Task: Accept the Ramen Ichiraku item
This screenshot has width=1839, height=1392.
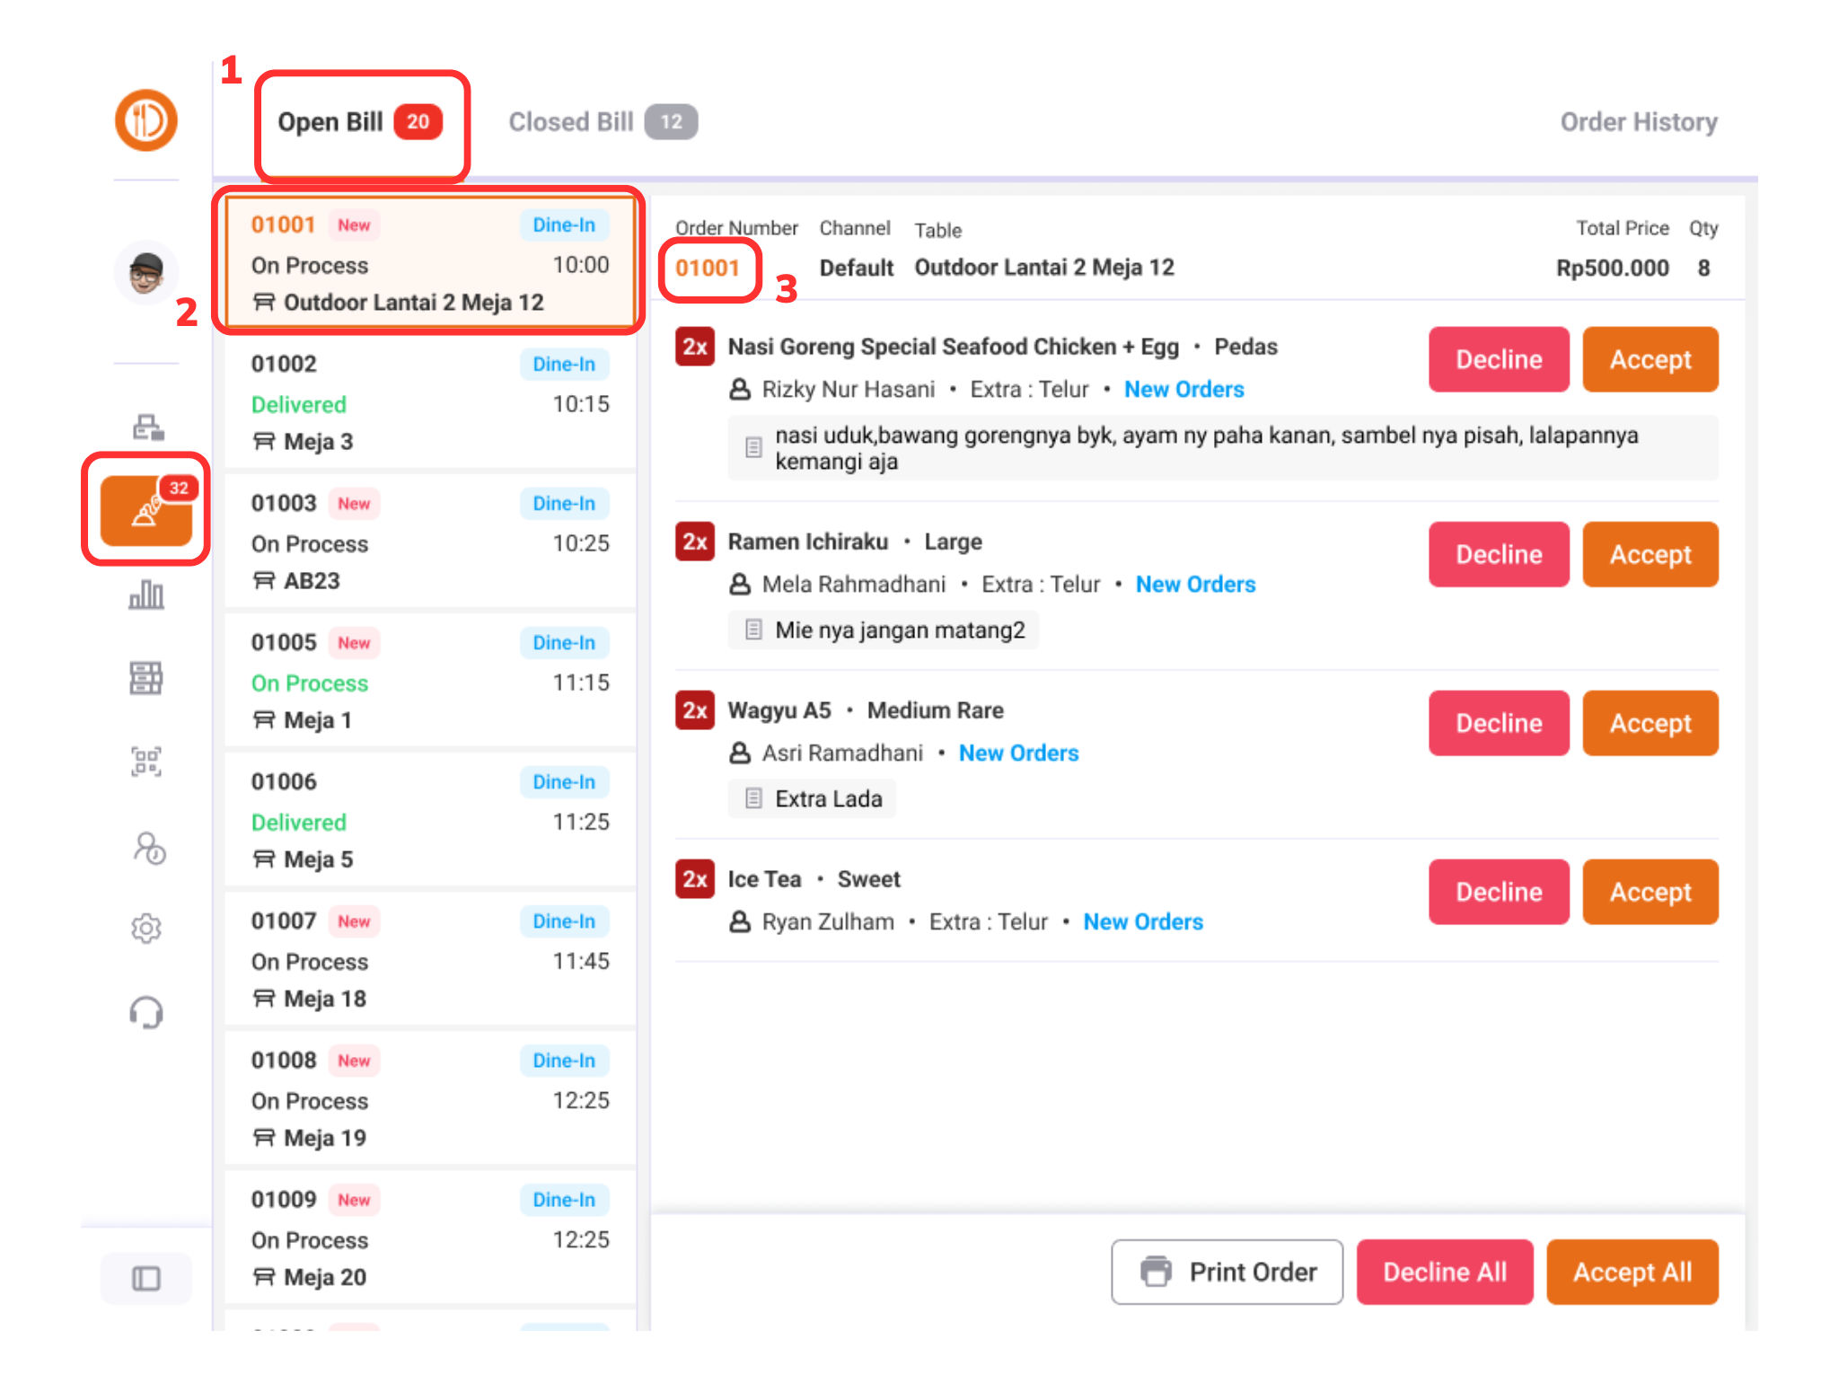Action: [x=1650, y=555]
